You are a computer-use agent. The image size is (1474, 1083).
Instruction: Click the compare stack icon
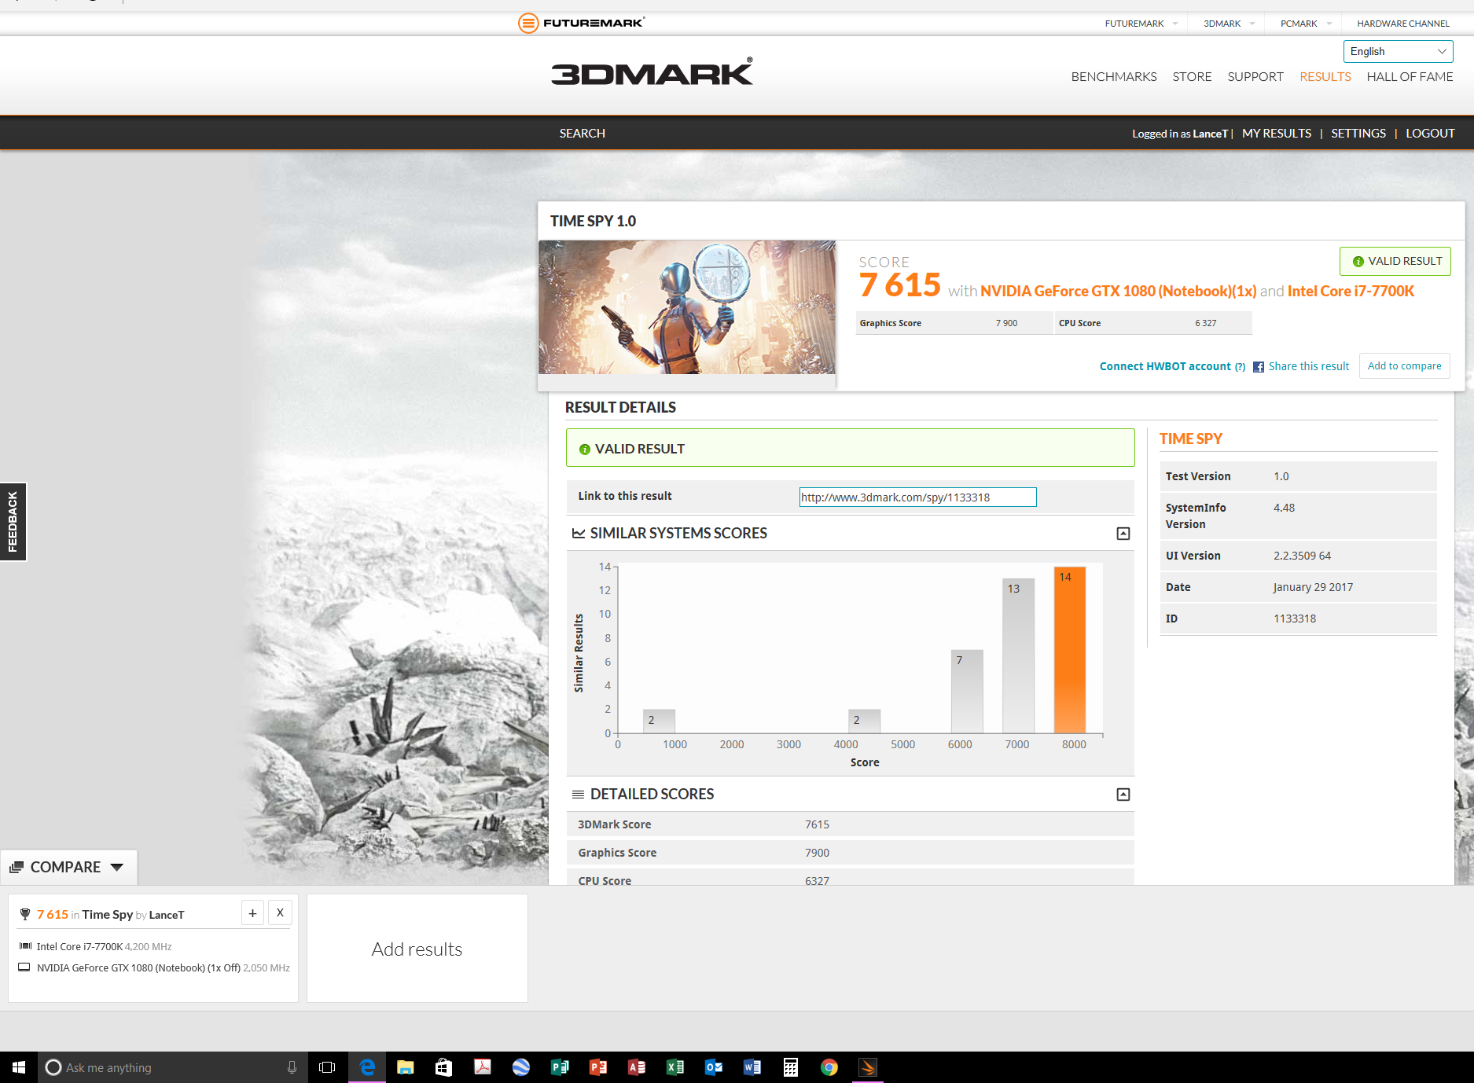17,868
